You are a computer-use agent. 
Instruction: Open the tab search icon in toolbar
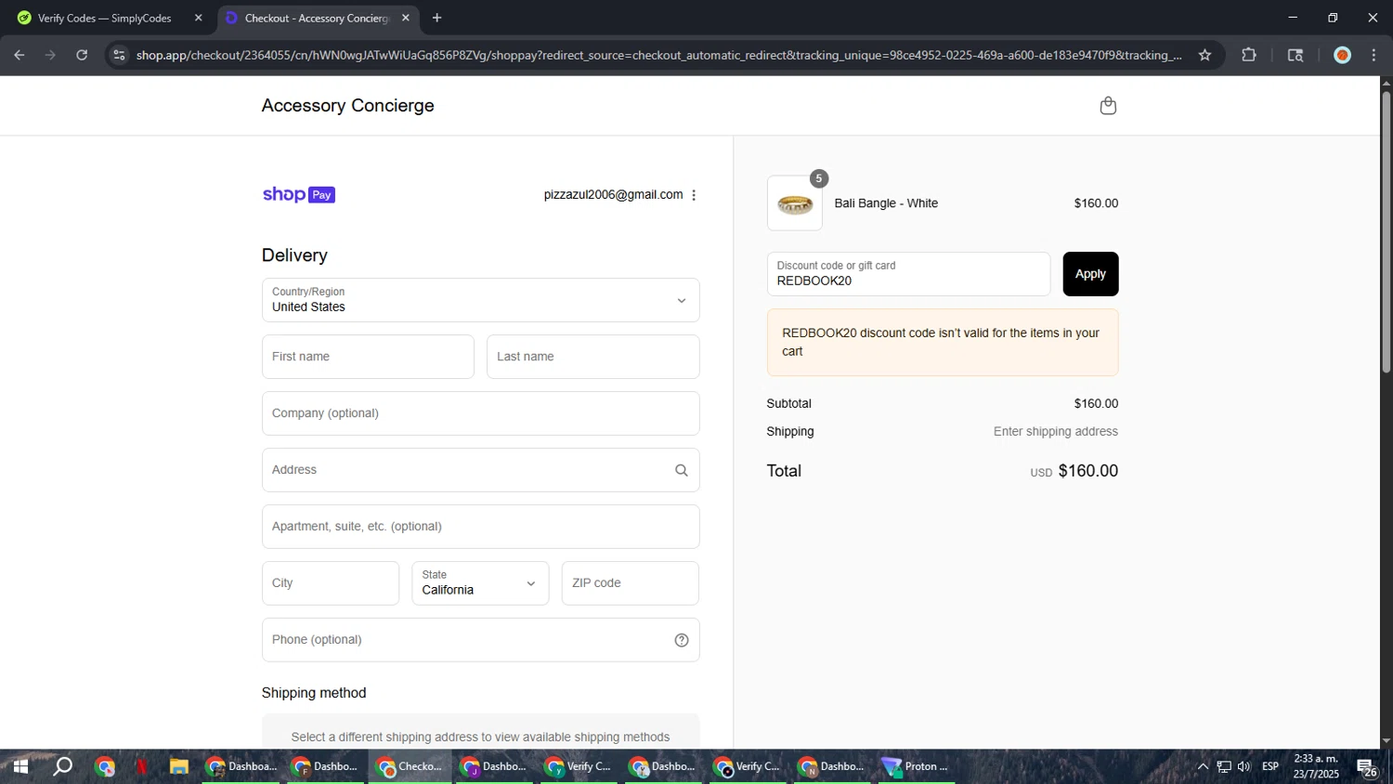click(x=1295, y=56)
